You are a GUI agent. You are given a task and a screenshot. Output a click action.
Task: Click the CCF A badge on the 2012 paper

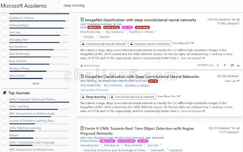coord(153,81)
